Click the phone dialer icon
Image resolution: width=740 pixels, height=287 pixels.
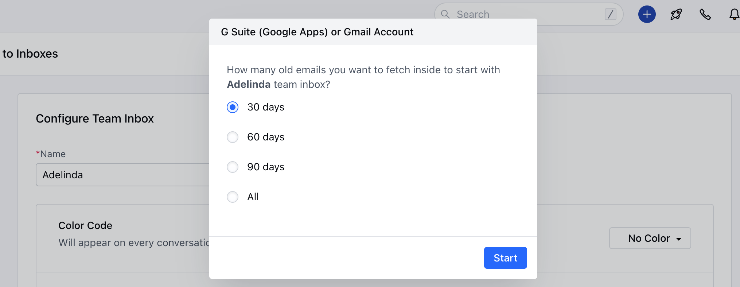pos(705,15)
